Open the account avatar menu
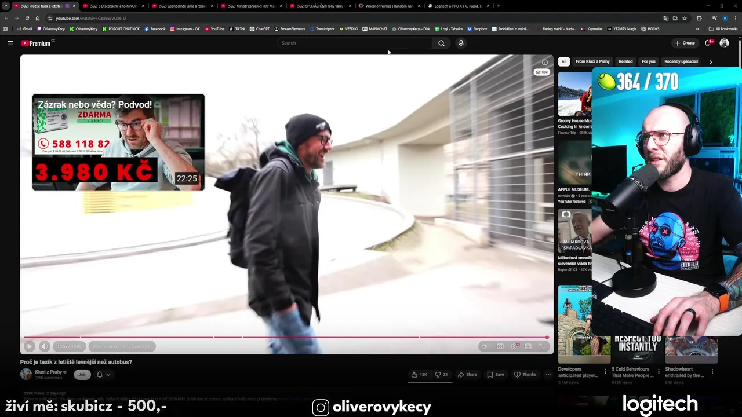Screen dimensions: 742x417 [724, 43]
